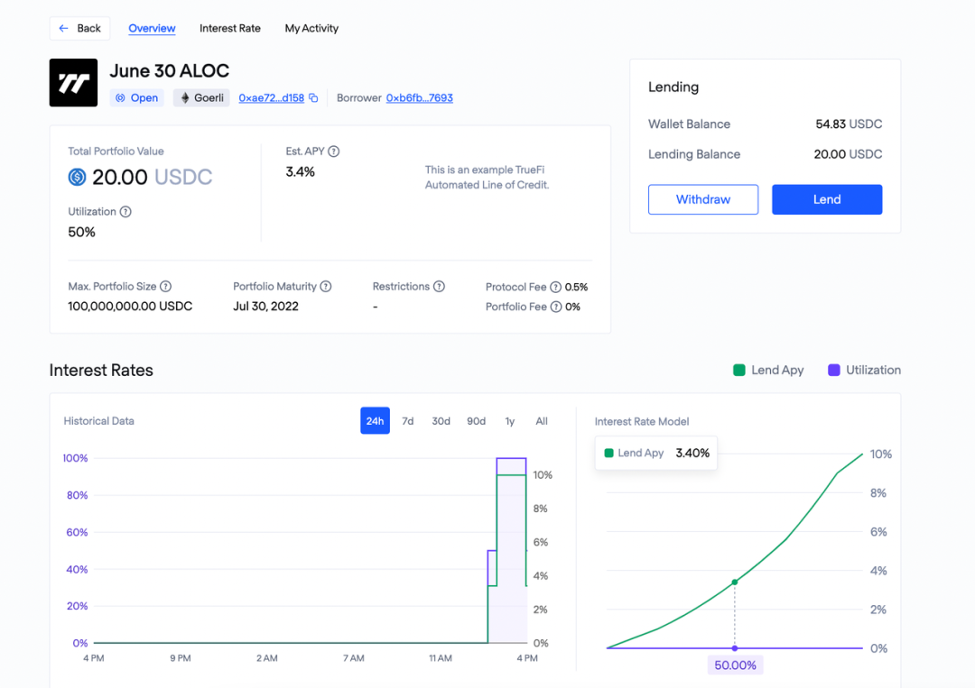Go to My Activity tab
The image size is (975, 688).
[x=311, y=29]
